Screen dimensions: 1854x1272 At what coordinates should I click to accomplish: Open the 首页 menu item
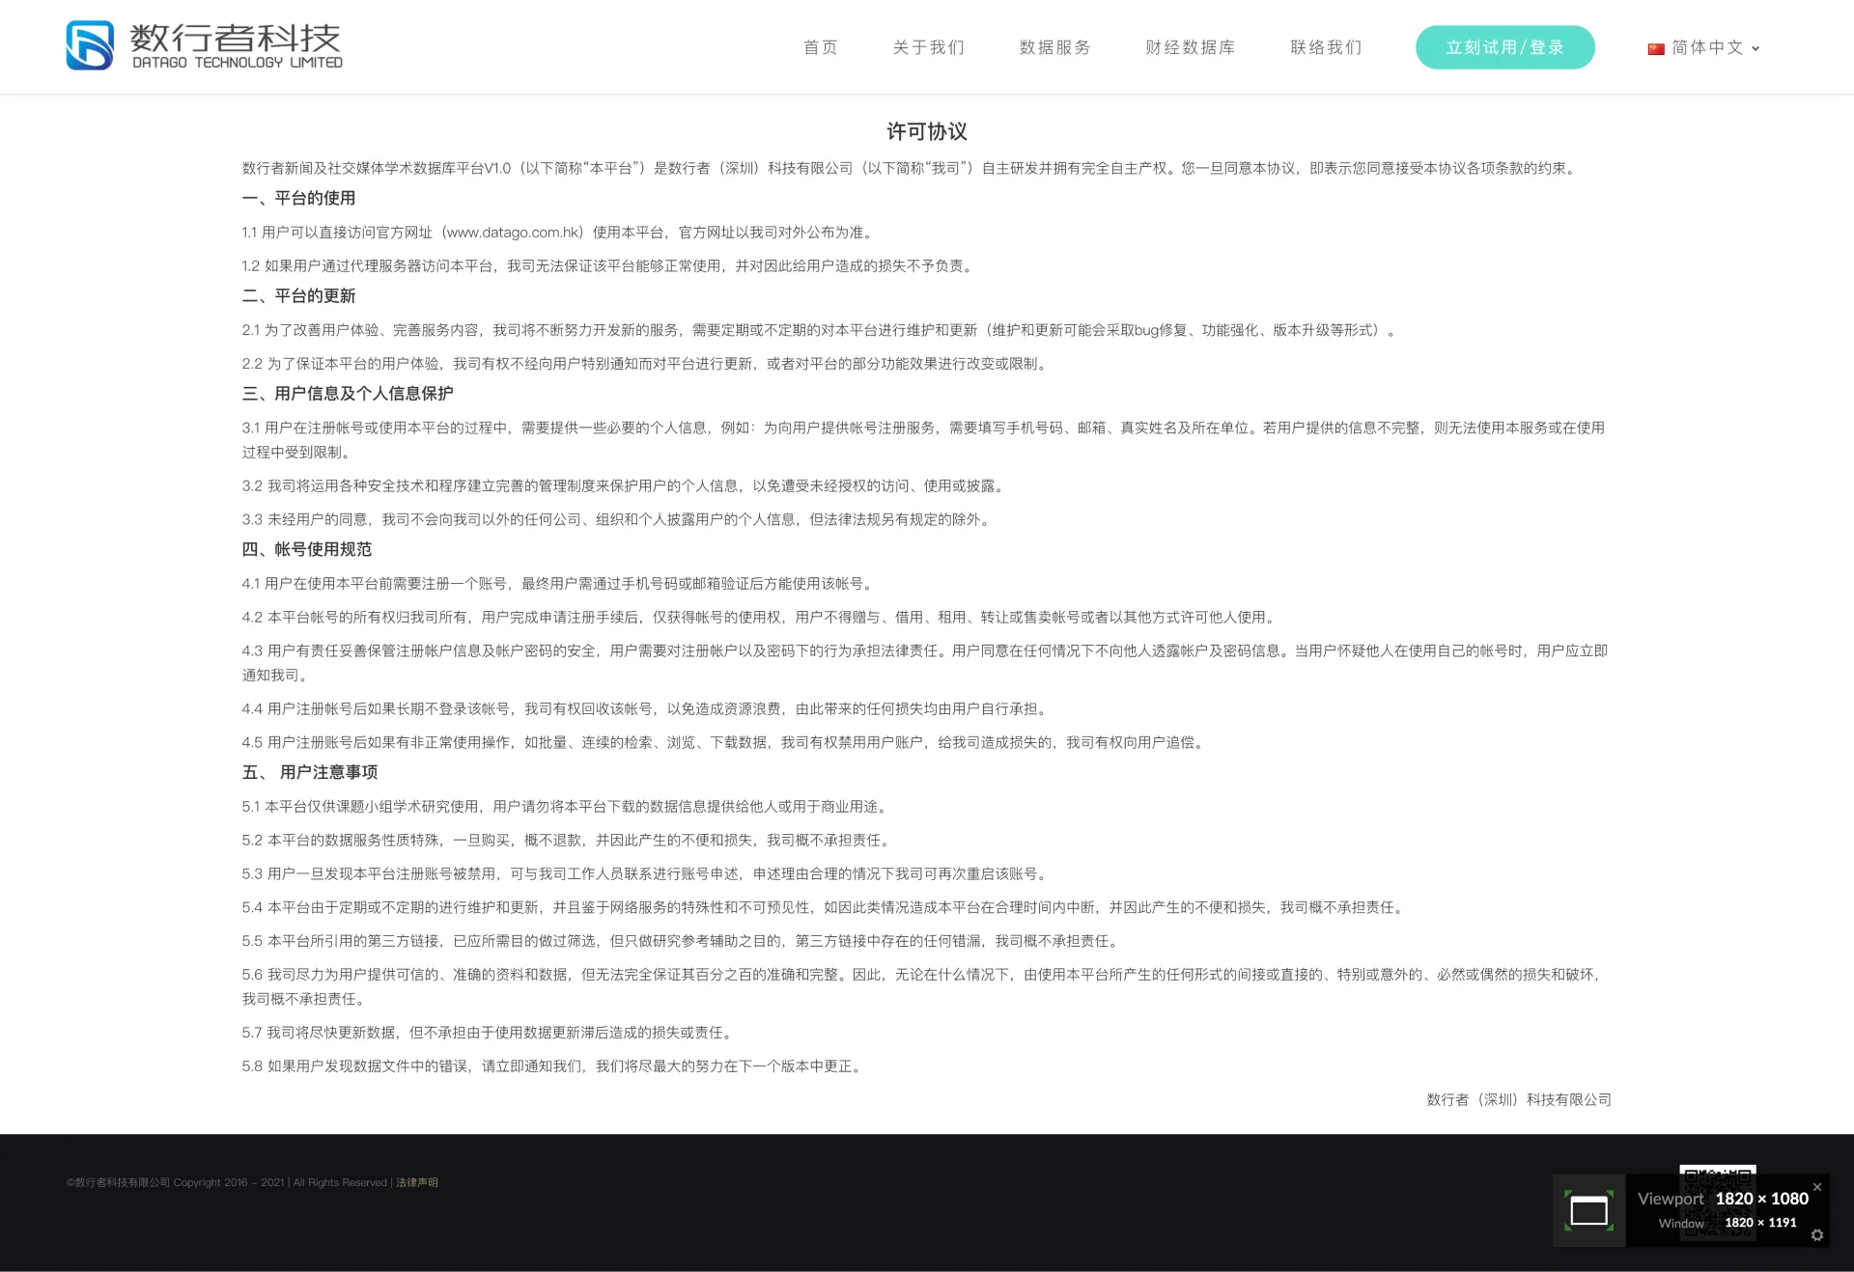click(821, 47)
